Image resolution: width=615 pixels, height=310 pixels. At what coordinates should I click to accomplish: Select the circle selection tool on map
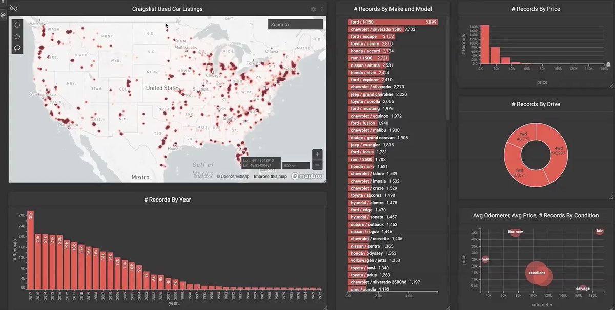click(17, 25)
